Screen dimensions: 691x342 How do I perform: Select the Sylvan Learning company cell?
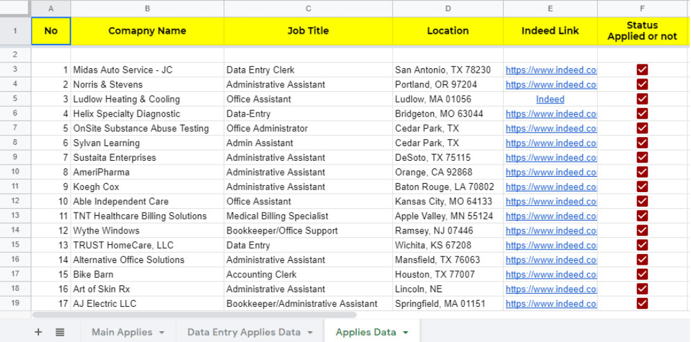(147, 143)
